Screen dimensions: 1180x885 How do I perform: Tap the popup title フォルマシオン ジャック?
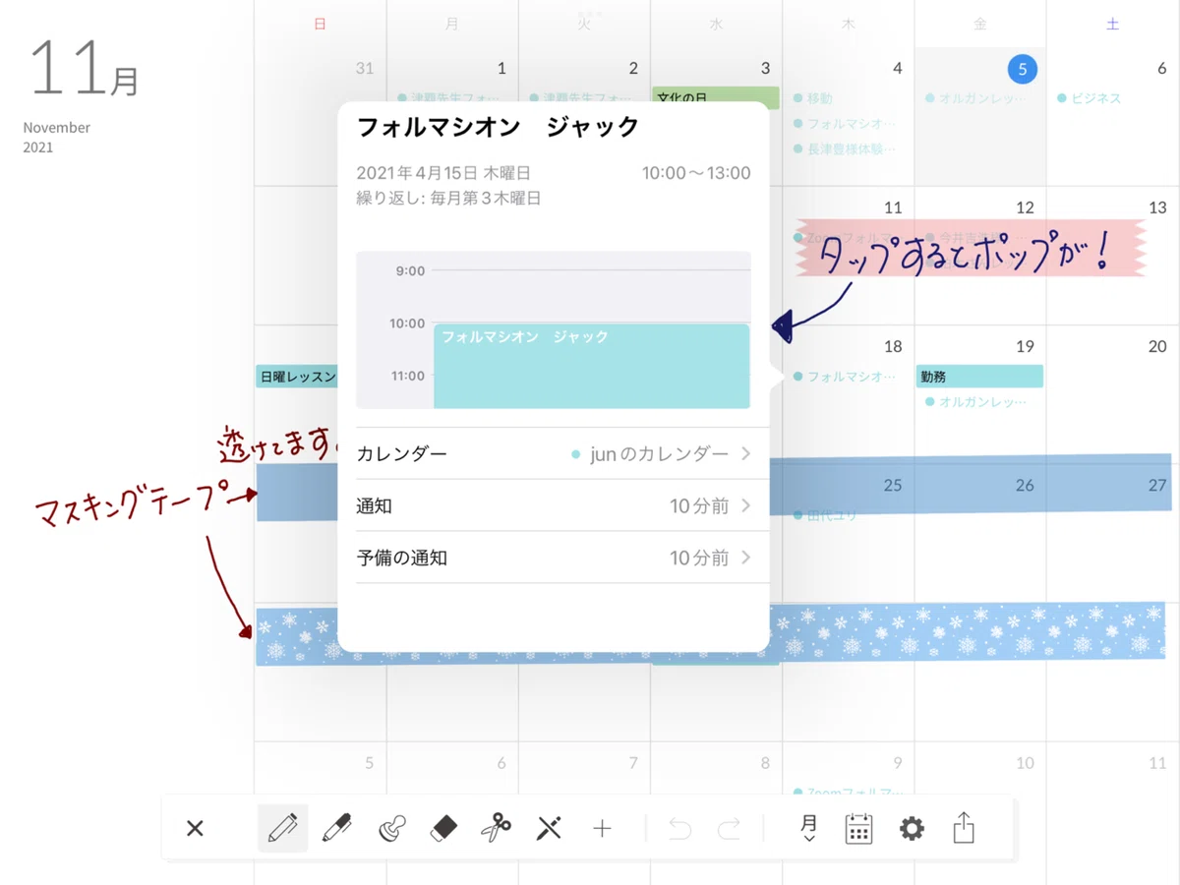[x=498, y=127]
